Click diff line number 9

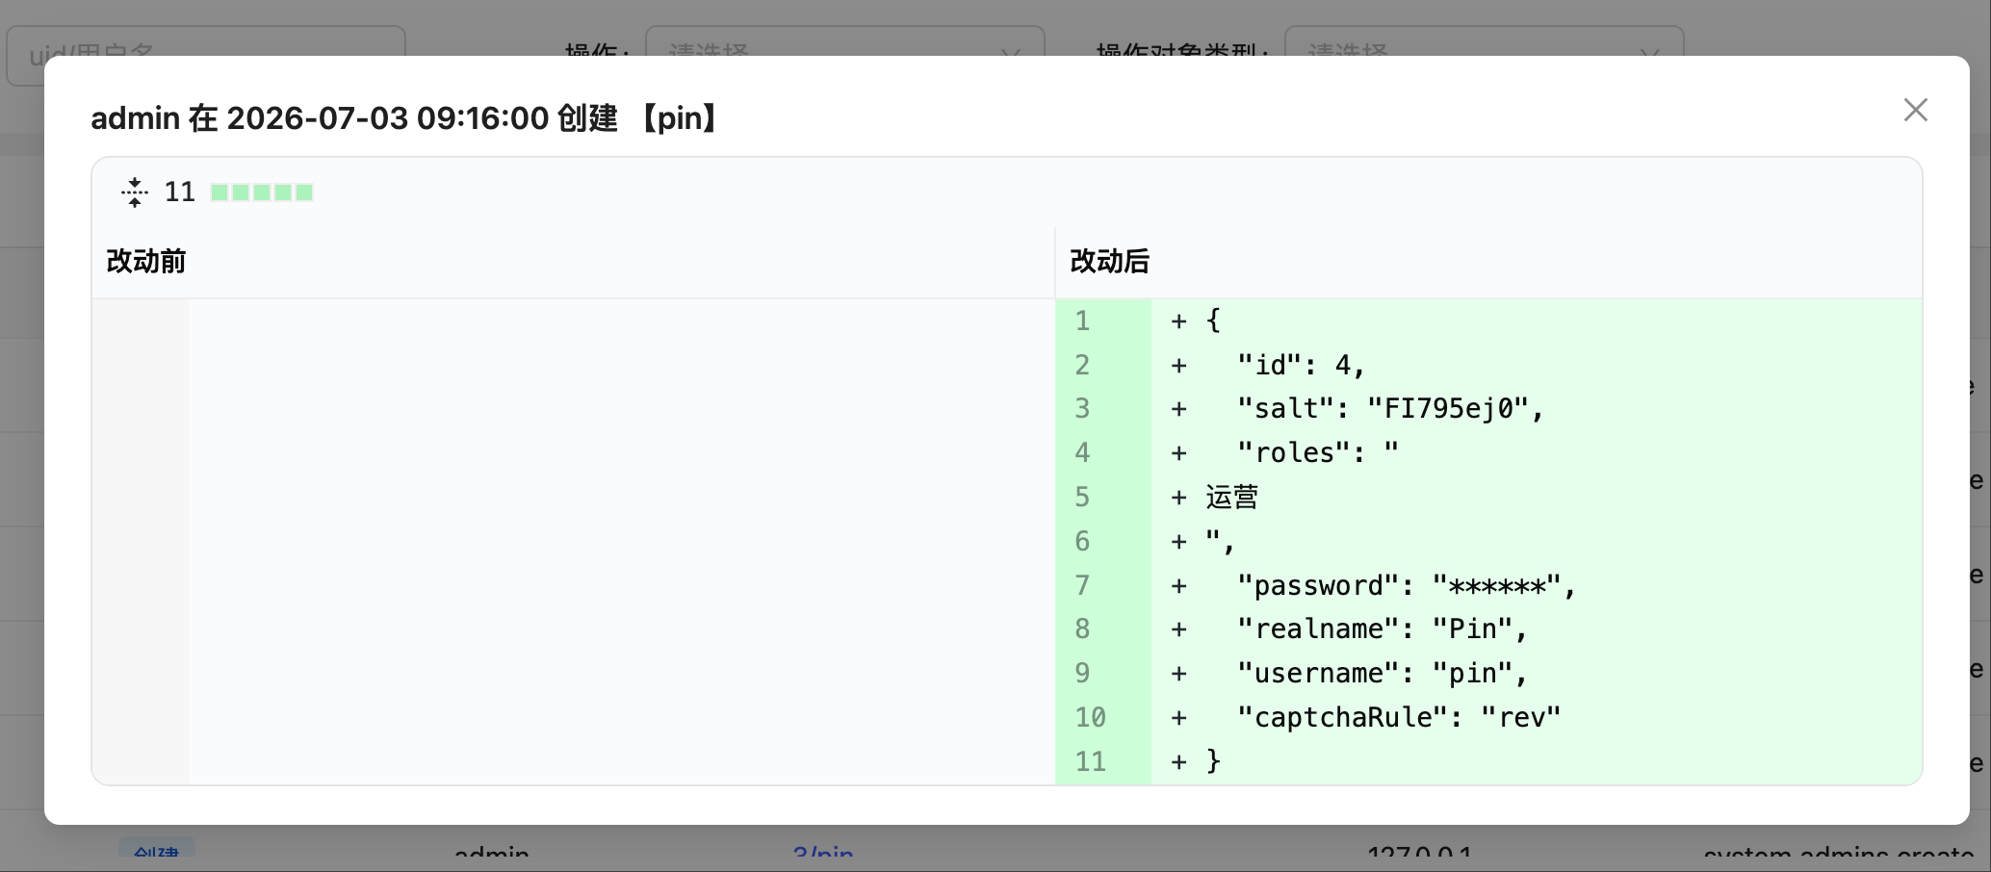(1083, 674)
